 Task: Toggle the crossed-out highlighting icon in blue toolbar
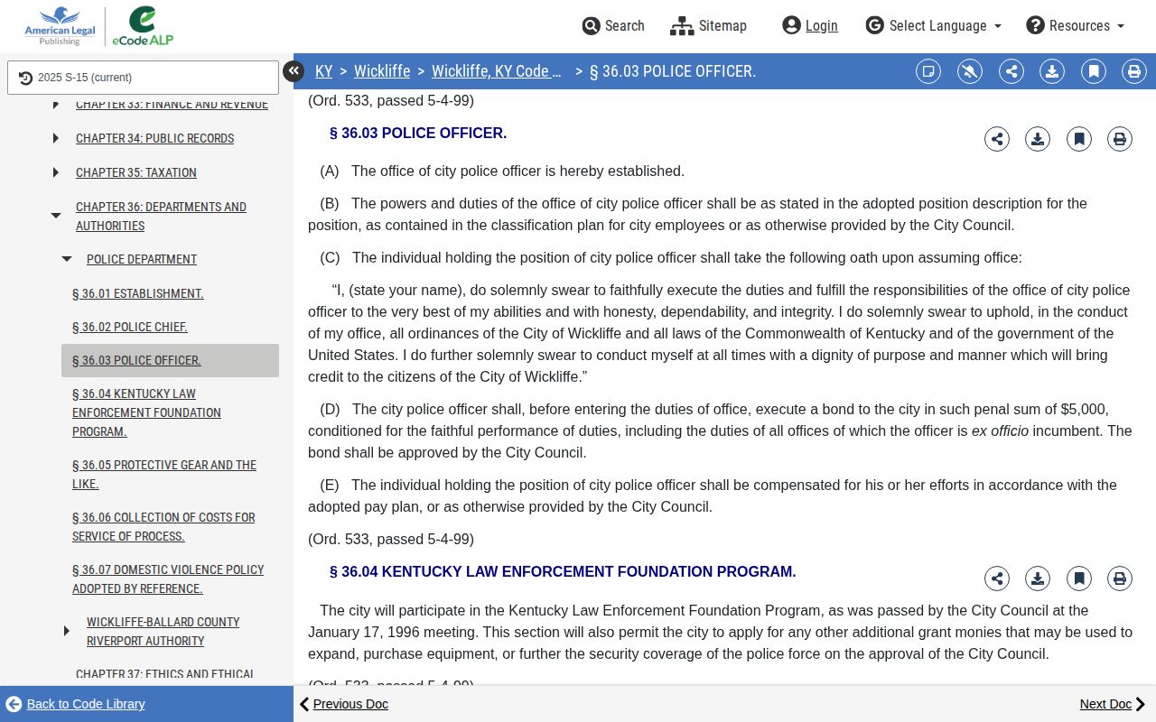pyautogui.click(x=970, y=71)
